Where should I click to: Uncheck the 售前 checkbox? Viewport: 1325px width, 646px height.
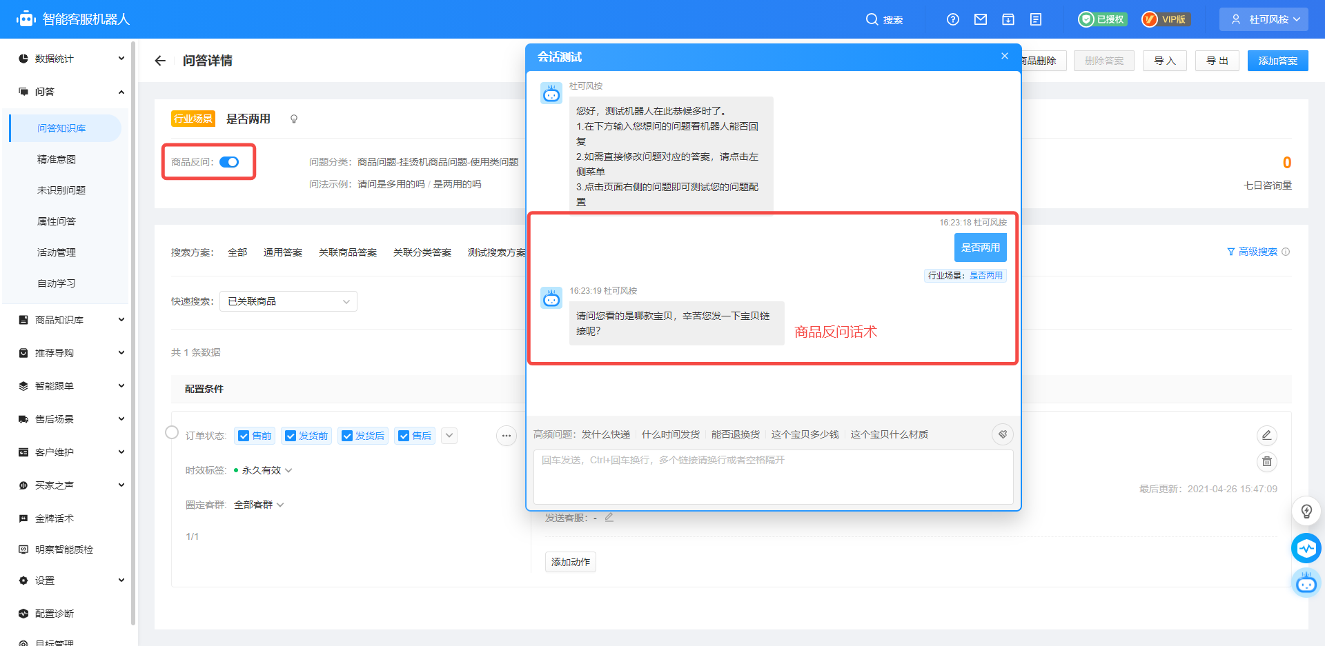[x=244, y=436]
